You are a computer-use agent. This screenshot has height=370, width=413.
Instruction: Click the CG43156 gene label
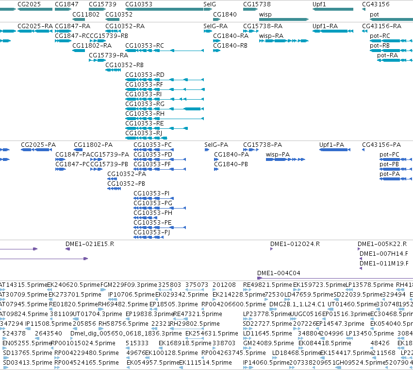click(376, 4)
